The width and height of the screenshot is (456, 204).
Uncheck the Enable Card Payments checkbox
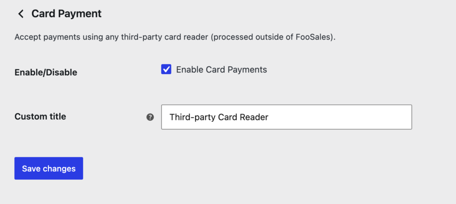(x=166, y=69)
